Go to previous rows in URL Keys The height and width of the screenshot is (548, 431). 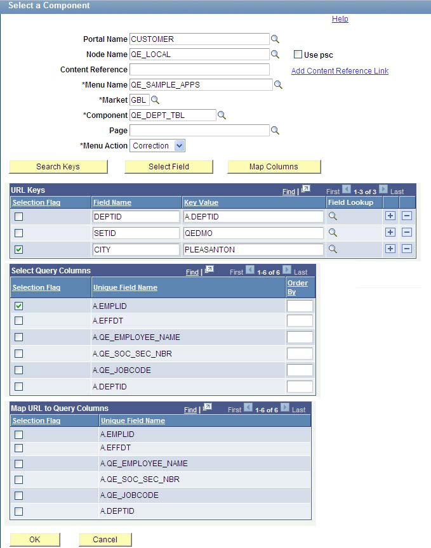[x=347, y=190]
